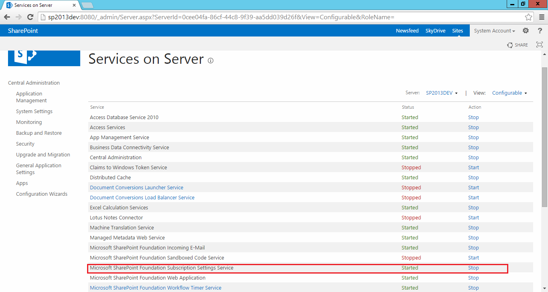The width and height of the screenshot is (548, 292).
Task: Click the browser back arrow
Action: click(7, 17)
